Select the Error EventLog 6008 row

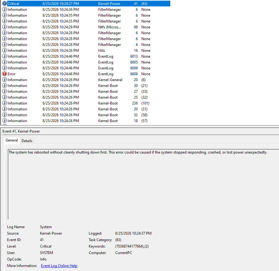point(86,74)
